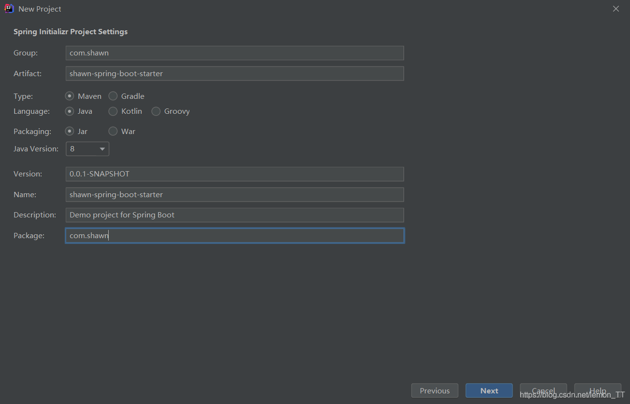This screenshot has height=404, width=630.
Task: Focus the Artifact input field
Action: coord(235,74)
